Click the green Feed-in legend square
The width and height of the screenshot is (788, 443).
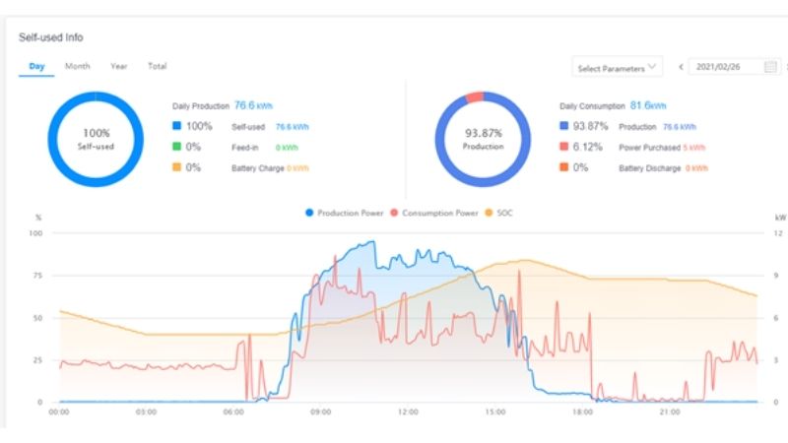point(176,147)
